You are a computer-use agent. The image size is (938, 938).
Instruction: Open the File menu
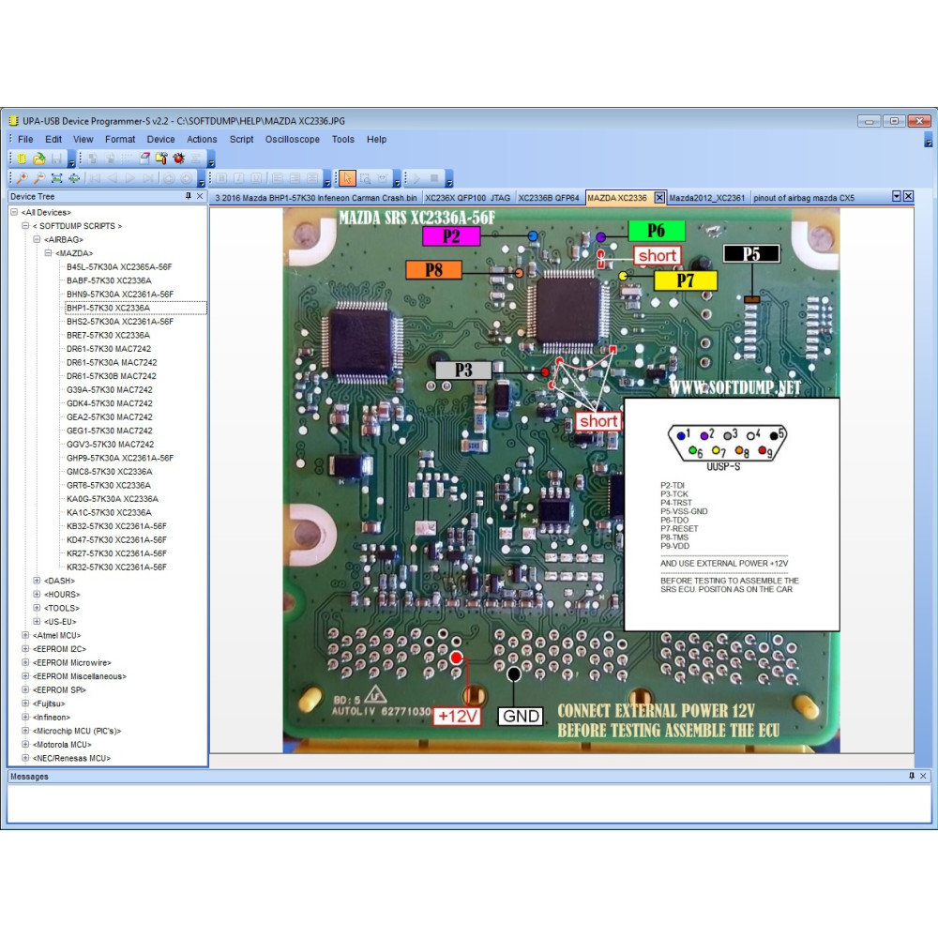25,140
